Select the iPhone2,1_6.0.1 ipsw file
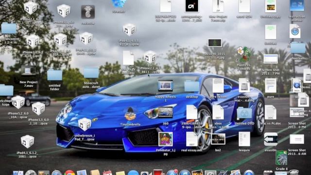Viewport: 311px width, 175px height. (x=30, y=8)
